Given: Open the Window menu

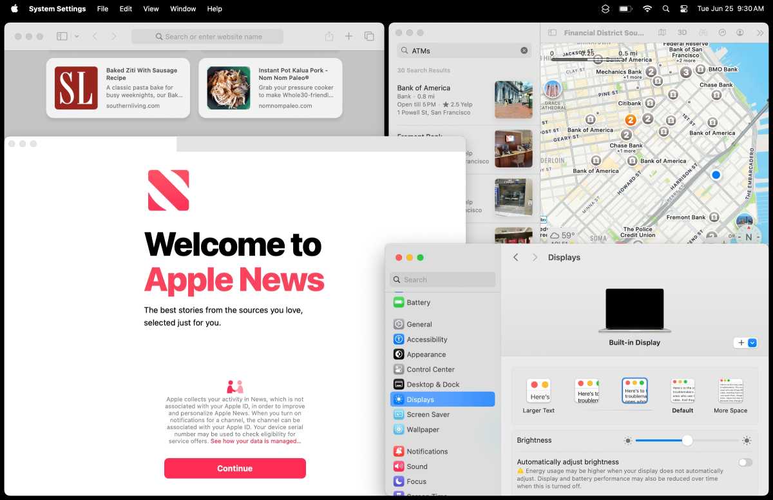Looking at the screenshot, I should [183, 9].
